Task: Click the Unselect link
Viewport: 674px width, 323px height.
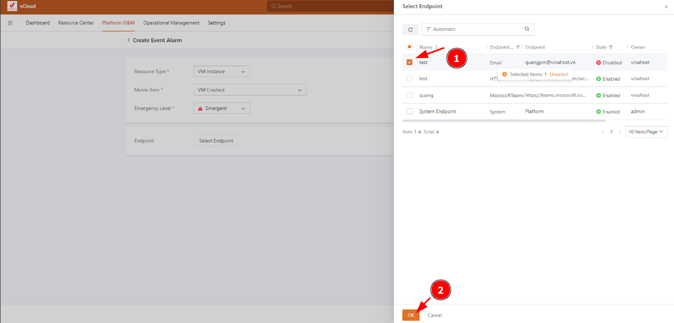Action: (559, 74)
